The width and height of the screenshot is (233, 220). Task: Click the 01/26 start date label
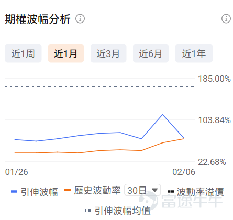point(17,172)
